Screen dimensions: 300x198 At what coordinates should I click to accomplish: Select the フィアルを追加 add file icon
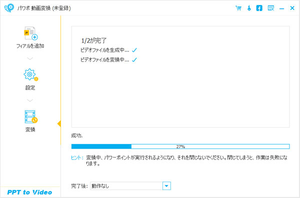30,33
